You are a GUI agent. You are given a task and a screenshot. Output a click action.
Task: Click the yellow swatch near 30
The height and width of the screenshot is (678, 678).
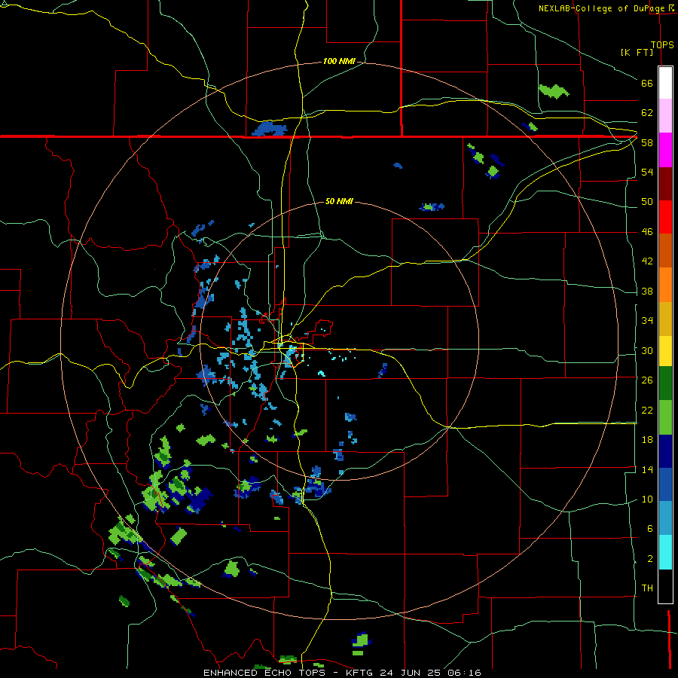(665, 351)
